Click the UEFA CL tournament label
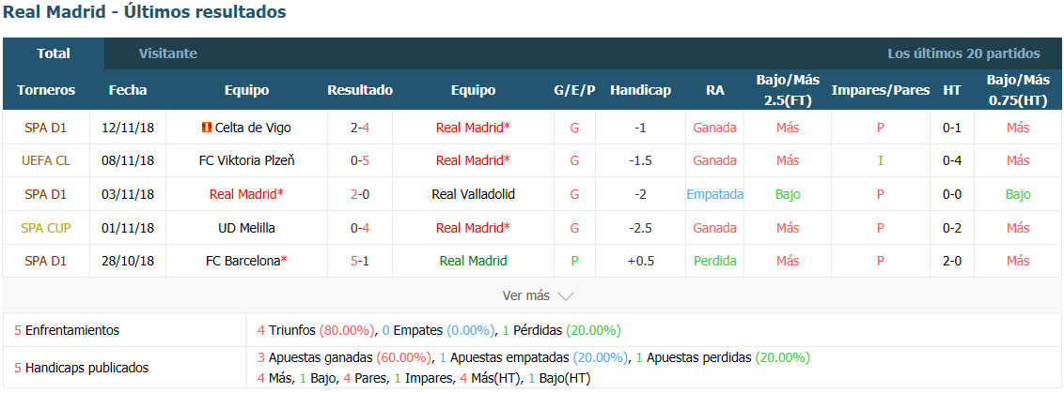 pos(45,160)
